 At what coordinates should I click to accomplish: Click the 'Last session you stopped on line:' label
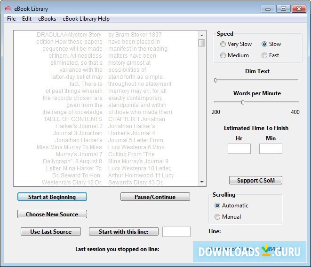(x=117, y=249)
